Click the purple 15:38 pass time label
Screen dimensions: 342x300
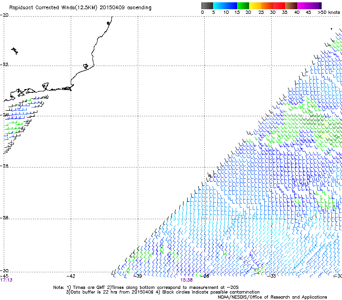187,280
